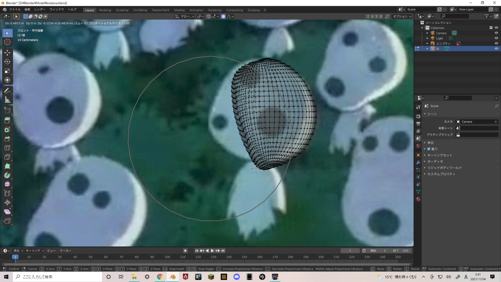Select the Measure tool
The height and width of the screenshot is (282, 501).
click(x=7, y=100)
